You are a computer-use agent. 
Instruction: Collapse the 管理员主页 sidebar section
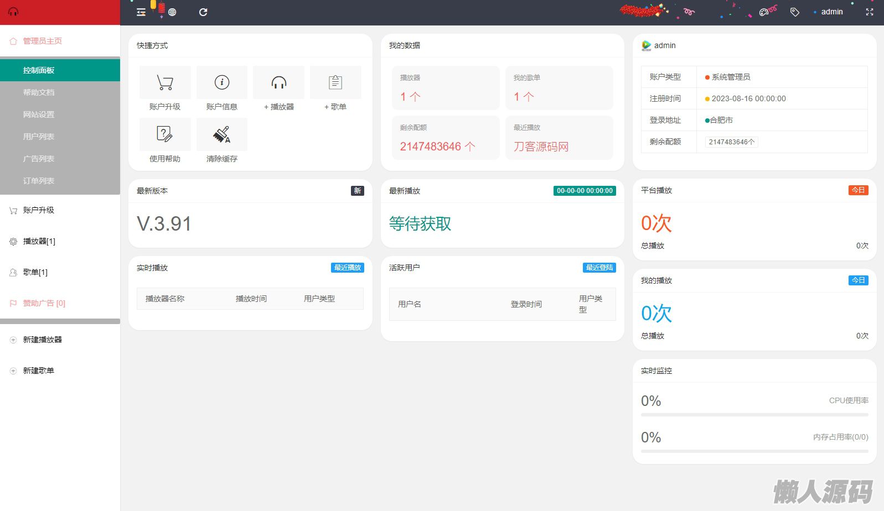click(43, 41)
